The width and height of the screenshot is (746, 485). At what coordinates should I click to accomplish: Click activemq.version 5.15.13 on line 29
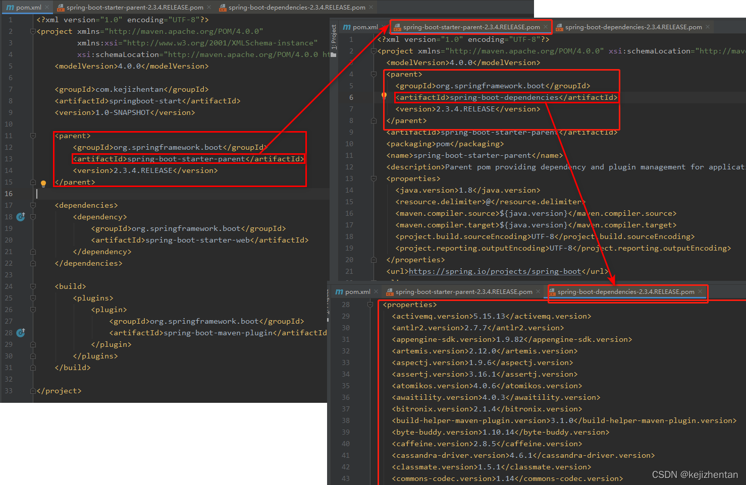pyautogui.click(x=492, y=316)
